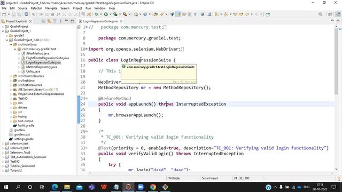The width and height of the screenshot is (342, 192).
Task: Close the LoginRegressionSuite.java editor tab
Action: pos(121,21)
